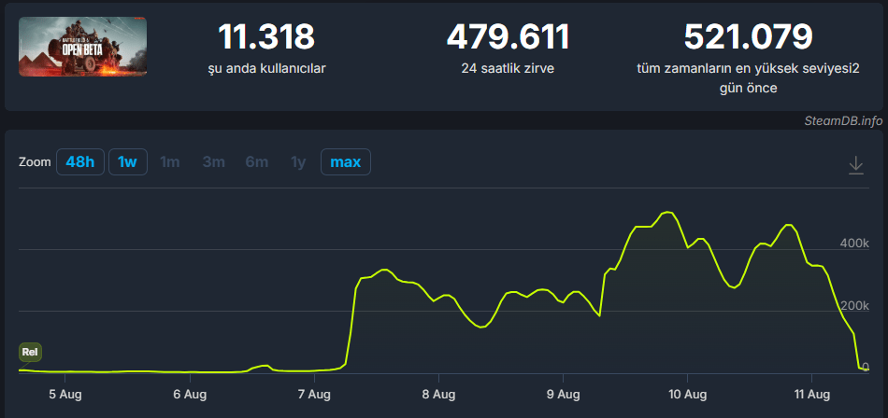Choose the 6m zoom option

(x=256, y=162)
